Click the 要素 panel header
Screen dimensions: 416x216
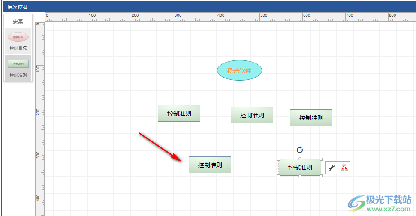(x=18, y=21)
